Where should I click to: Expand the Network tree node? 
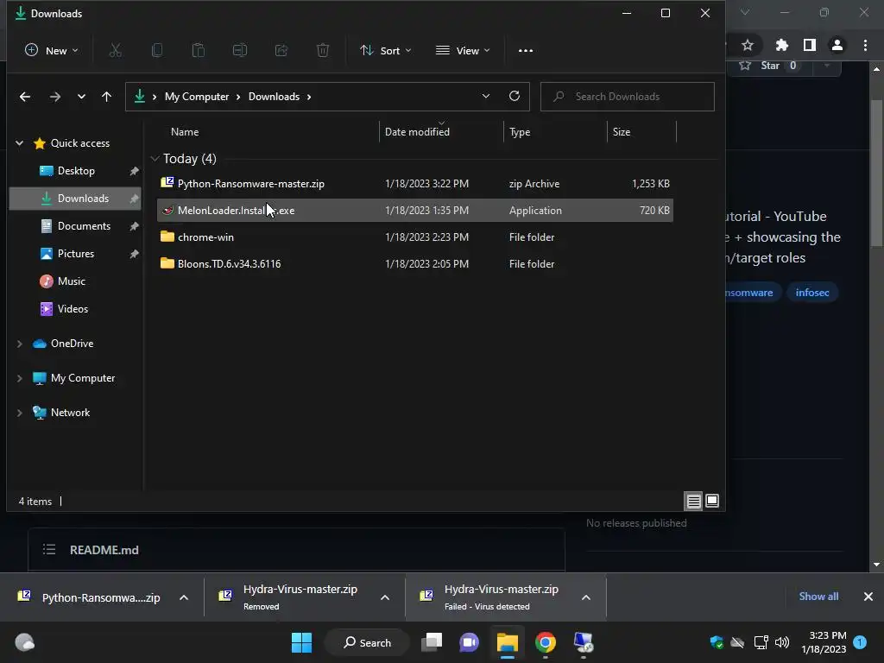(x=20, y=413)
